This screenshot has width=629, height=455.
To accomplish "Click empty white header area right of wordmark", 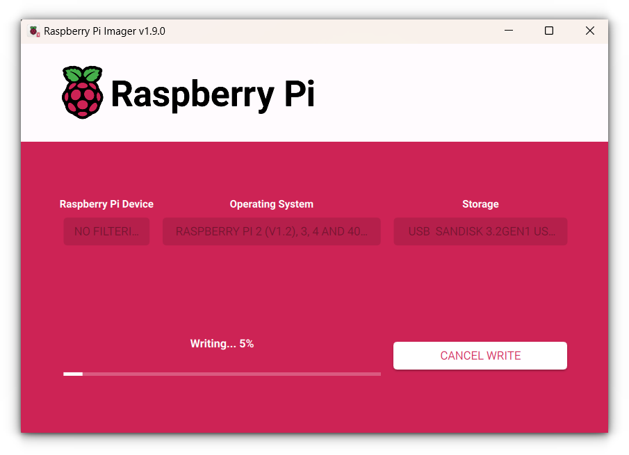I will point(459,94).
